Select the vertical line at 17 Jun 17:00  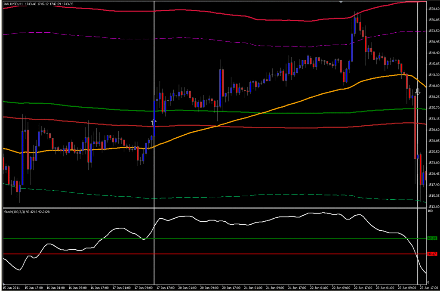click(154, 142)
